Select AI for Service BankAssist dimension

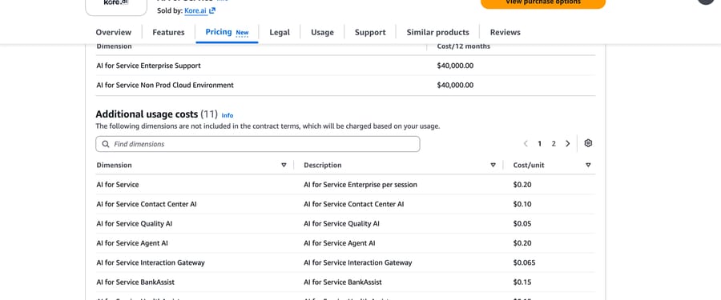(x=135, y=282)
